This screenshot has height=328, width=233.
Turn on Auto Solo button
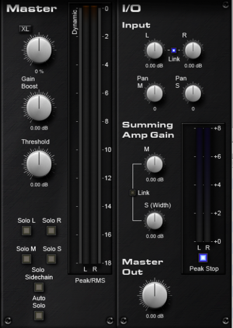[39, 316]
